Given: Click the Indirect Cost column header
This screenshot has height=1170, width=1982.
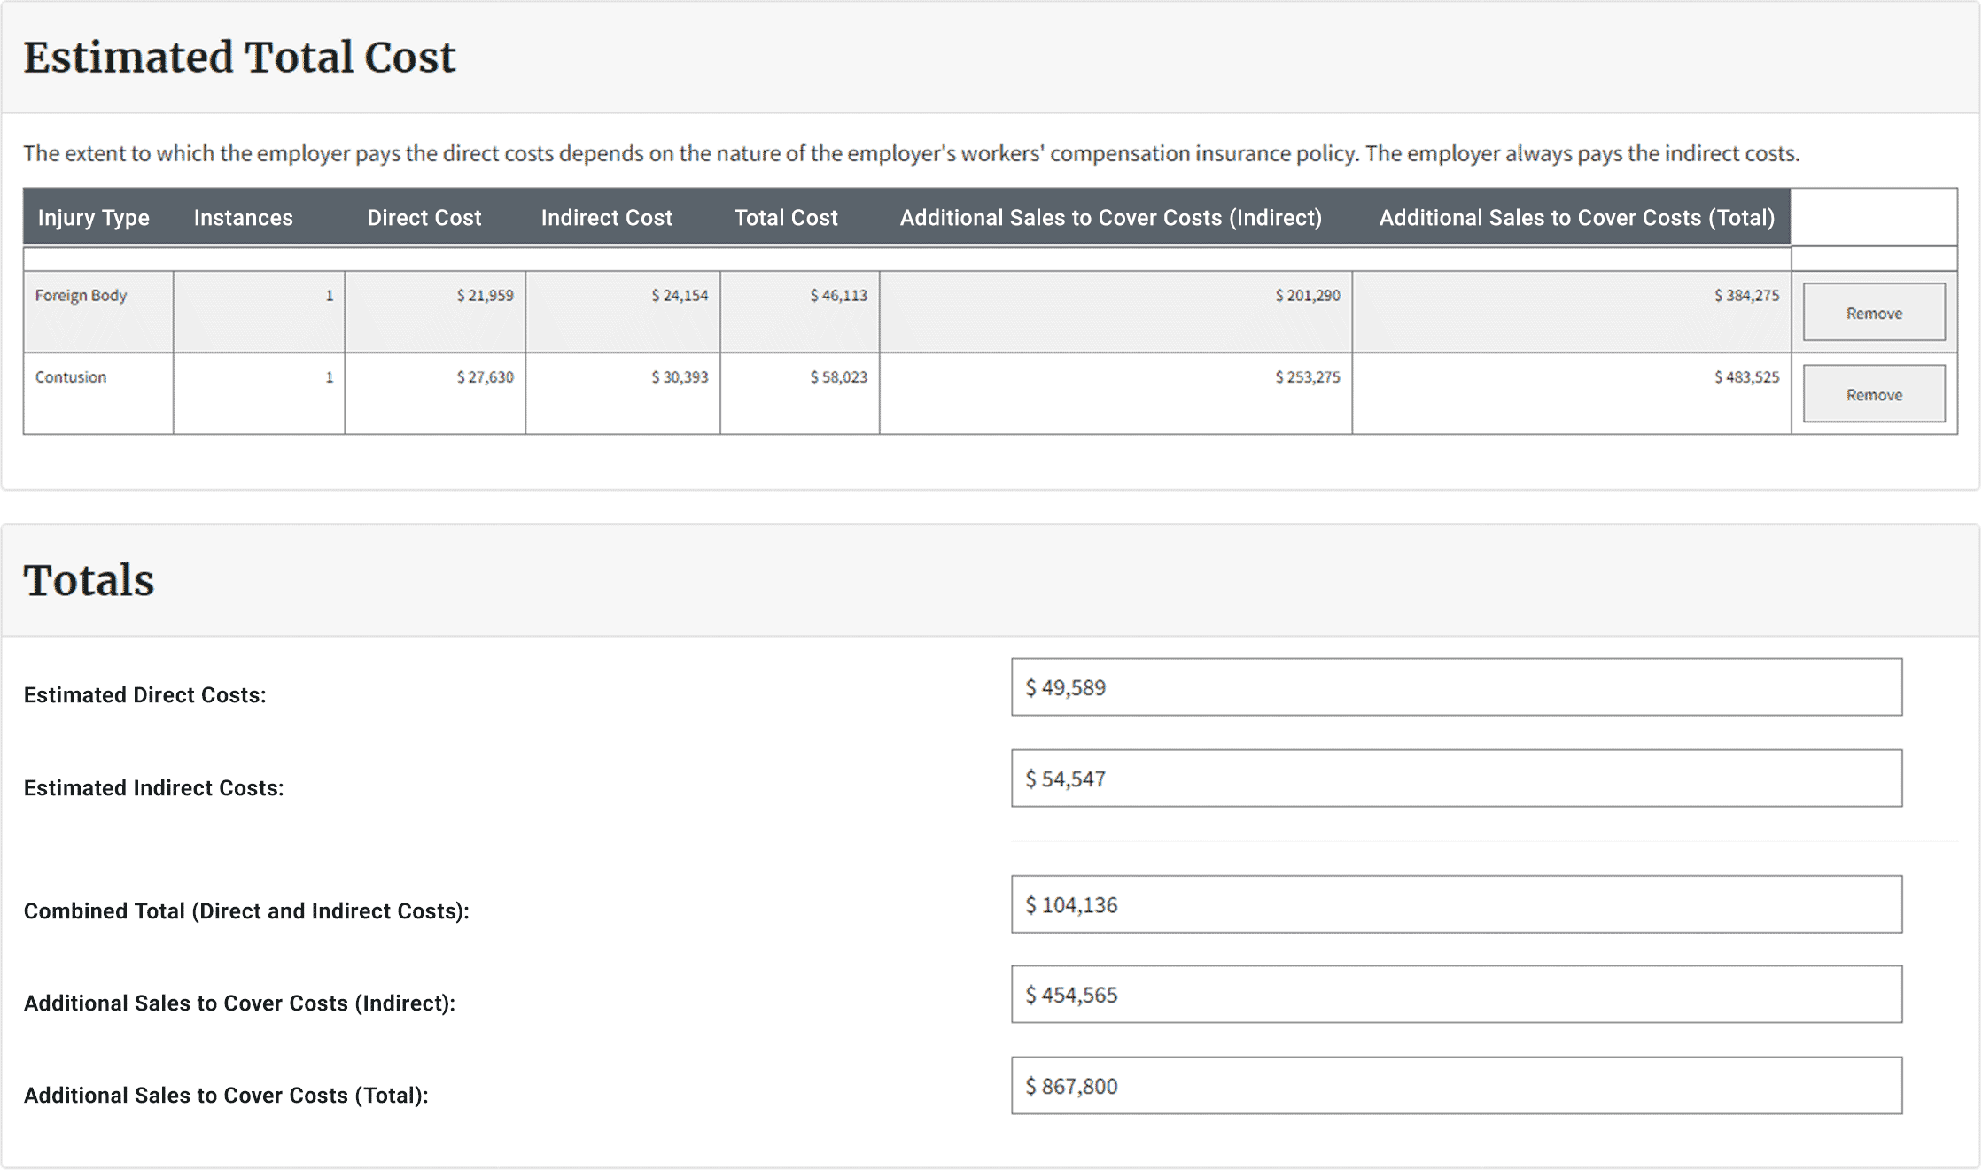Looking at the screenshot, I should click(607, 217).
